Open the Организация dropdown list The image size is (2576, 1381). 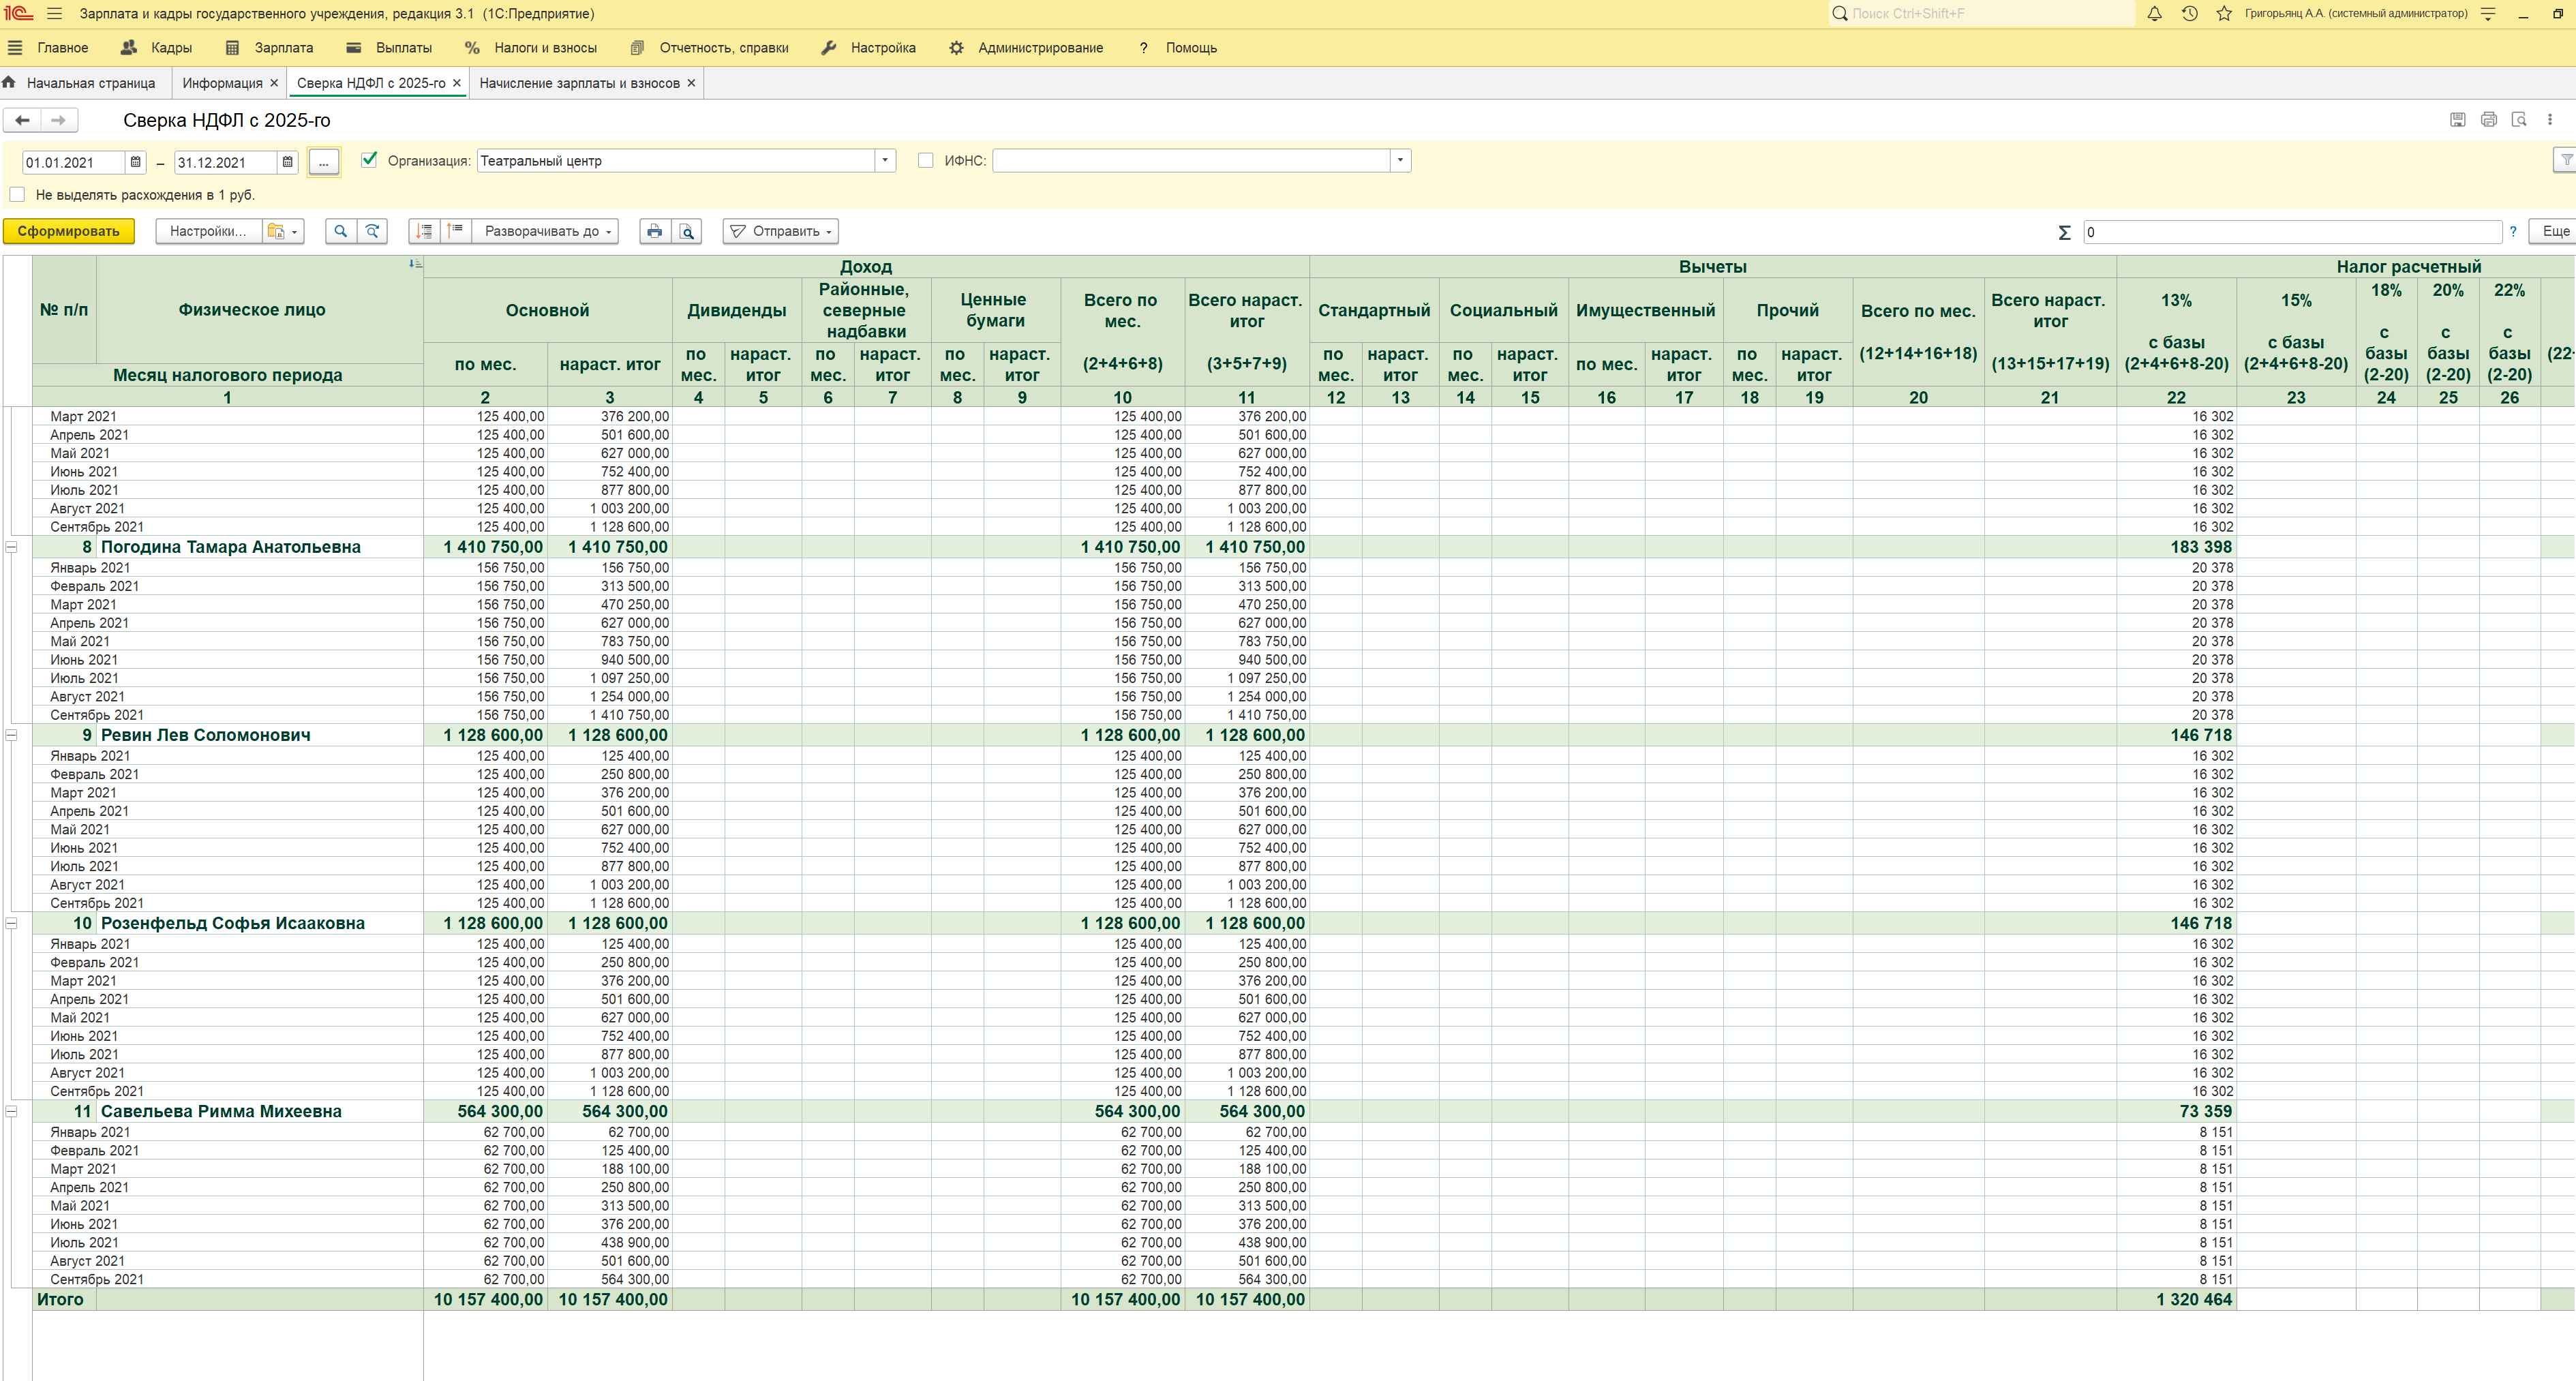tap(885, 160)
